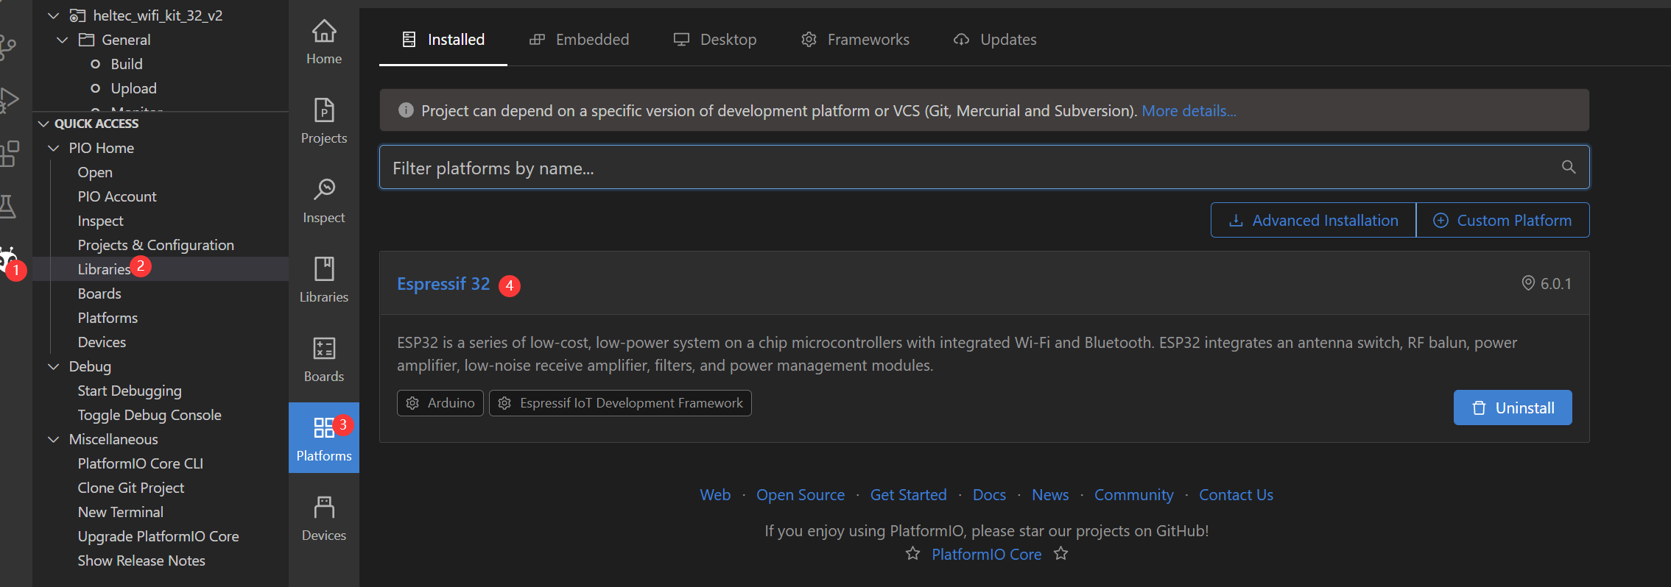
Task: Select PIO Account in Quick Access
Action: [x=117, y=196]
